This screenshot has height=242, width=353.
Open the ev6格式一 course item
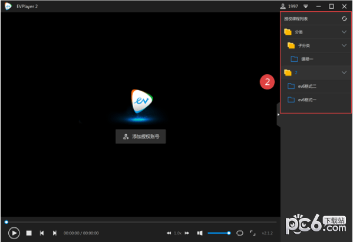[316, 100]
